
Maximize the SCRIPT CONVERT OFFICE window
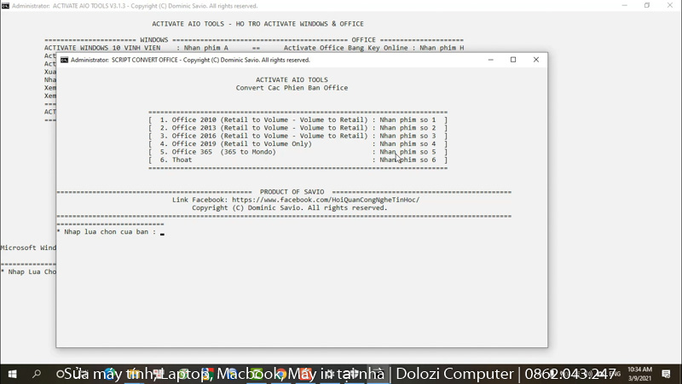click(x=513, y=60)
